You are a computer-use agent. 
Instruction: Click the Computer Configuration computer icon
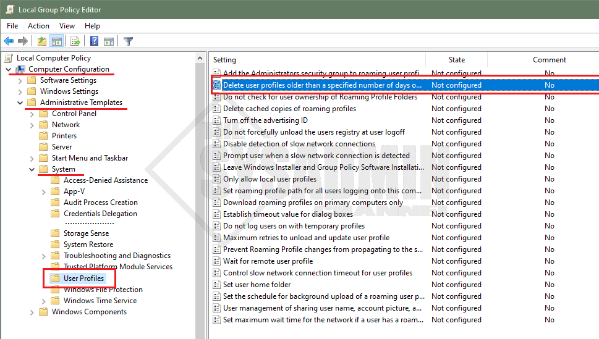tap(20, 69)
